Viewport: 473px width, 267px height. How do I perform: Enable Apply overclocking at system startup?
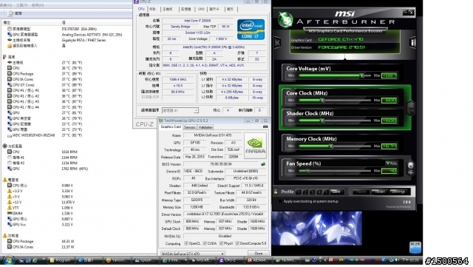[x=280, y=201]
